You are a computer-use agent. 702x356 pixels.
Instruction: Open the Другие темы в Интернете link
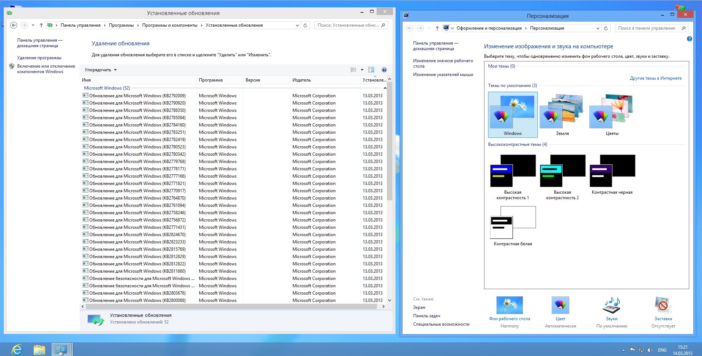tap(656, 78)
